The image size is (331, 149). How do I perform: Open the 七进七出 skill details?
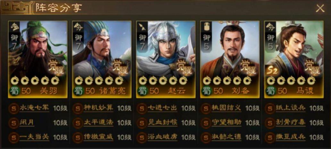[162, 108]
